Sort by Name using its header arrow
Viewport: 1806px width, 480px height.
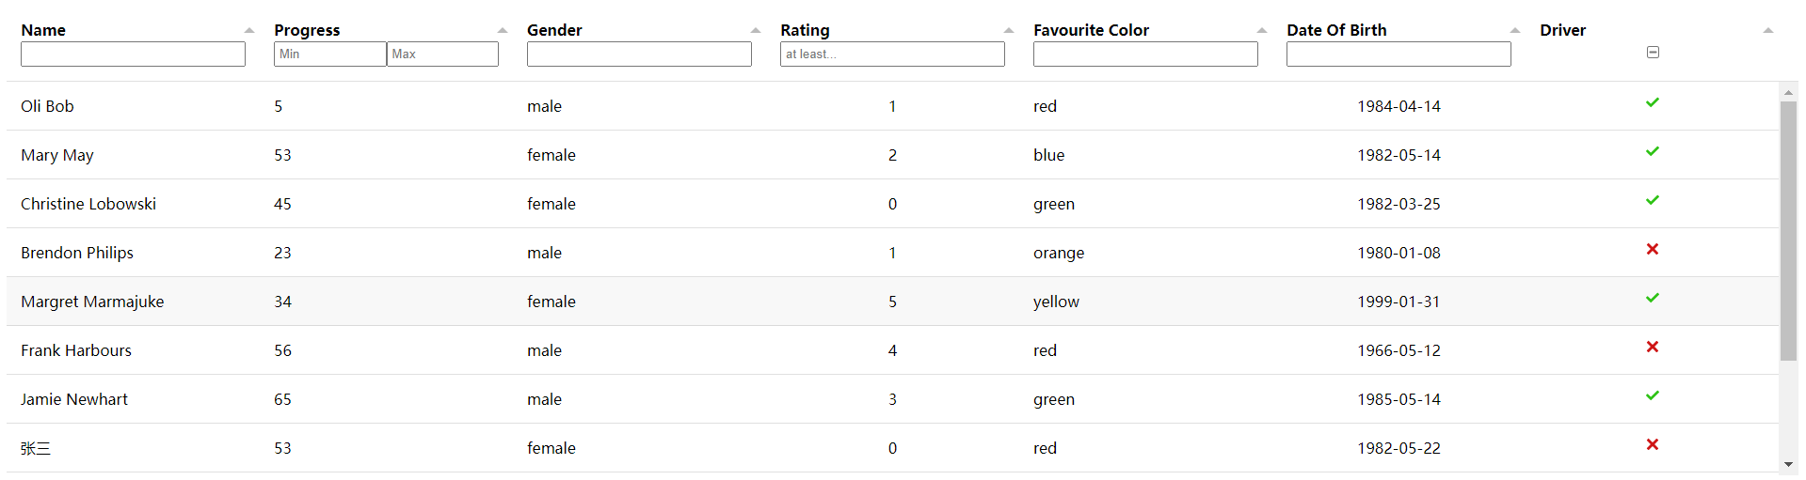pyautogui.click(x=249, y=30)
